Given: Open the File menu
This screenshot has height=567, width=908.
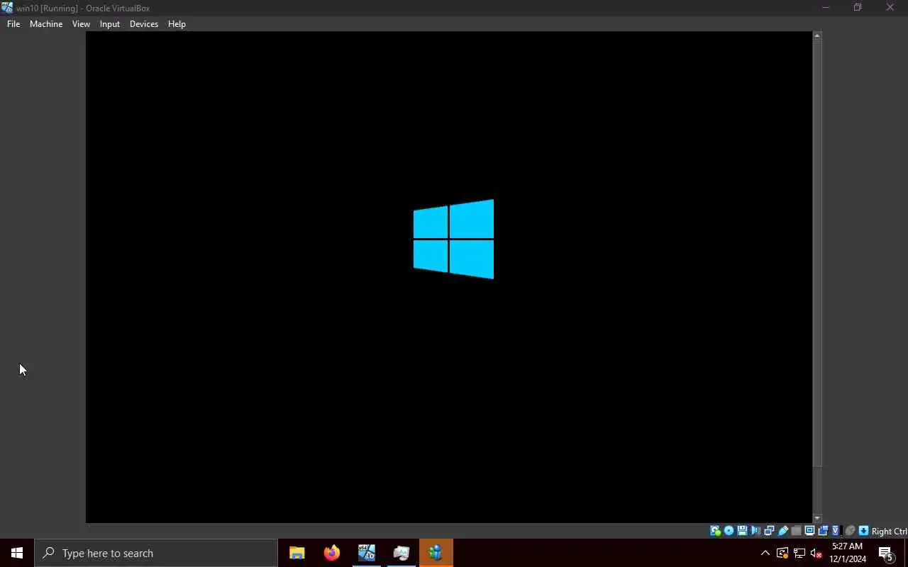Looking at the screenshot, I should click(x=13, y=24).
